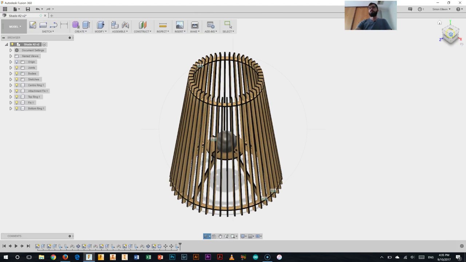This screenshot has width=466, height=262.
Task: Click the Redo arrow
Action: tap(48, 9)
